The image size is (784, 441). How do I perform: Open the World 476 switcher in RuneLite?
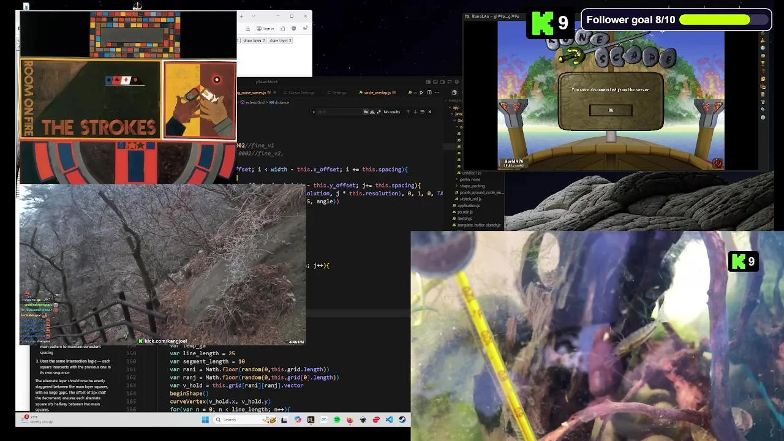(514, 163)
